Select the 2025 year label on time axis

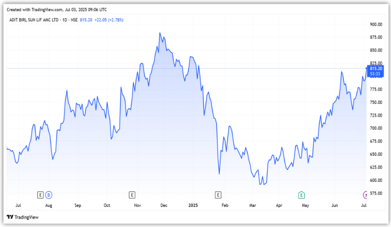pyautogui.click(x=193, y=206)
